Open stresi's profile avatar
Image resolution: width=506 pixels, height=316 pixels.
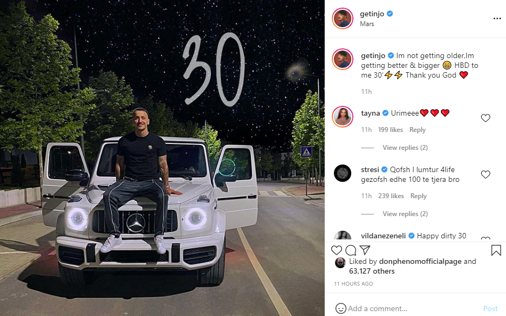coord(343,173)
